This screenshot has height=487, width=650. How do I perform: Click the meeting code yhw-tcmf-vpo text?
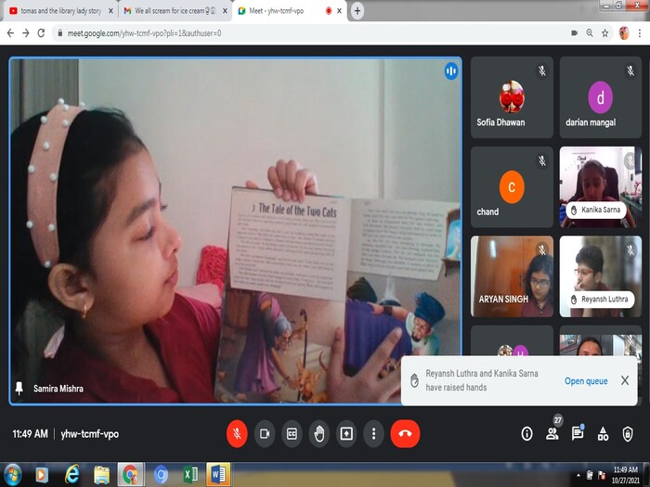(90, 434)
